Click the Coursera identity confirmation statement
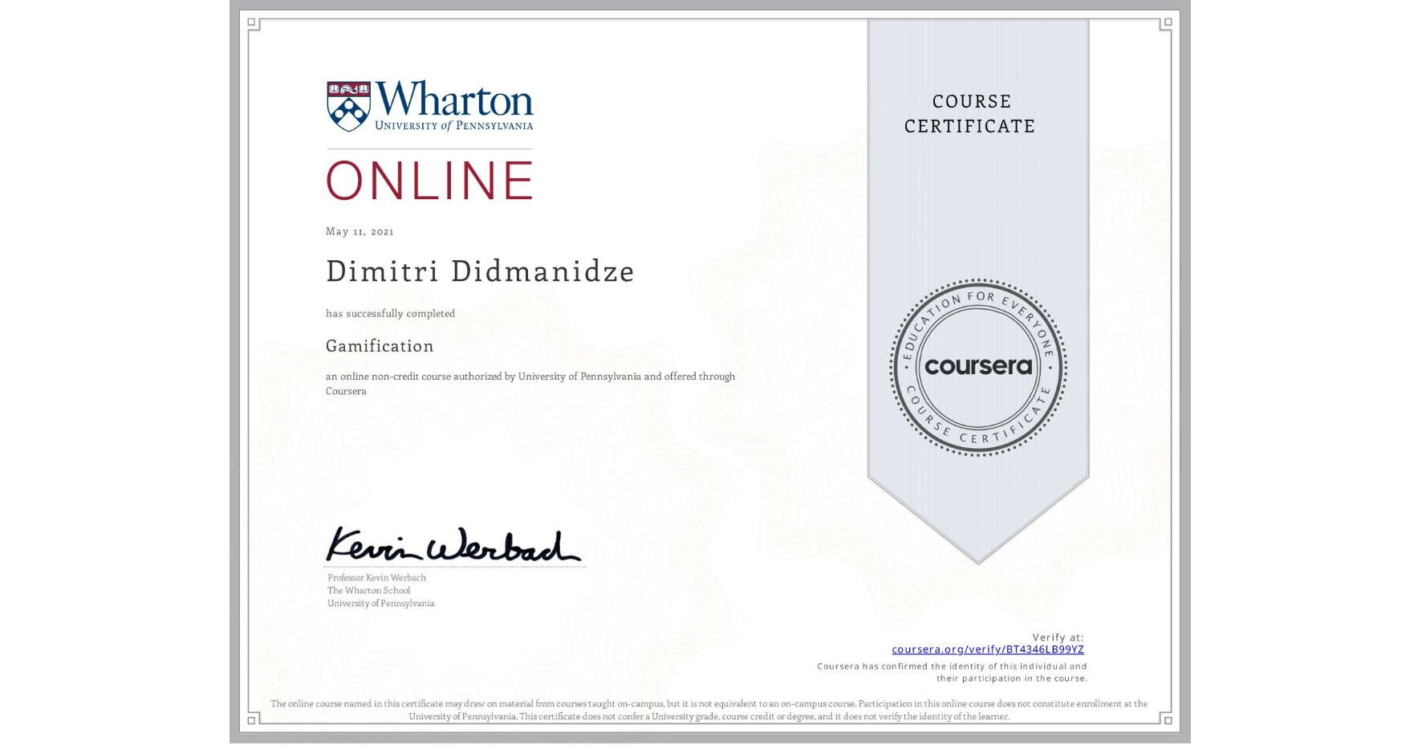 951,671
